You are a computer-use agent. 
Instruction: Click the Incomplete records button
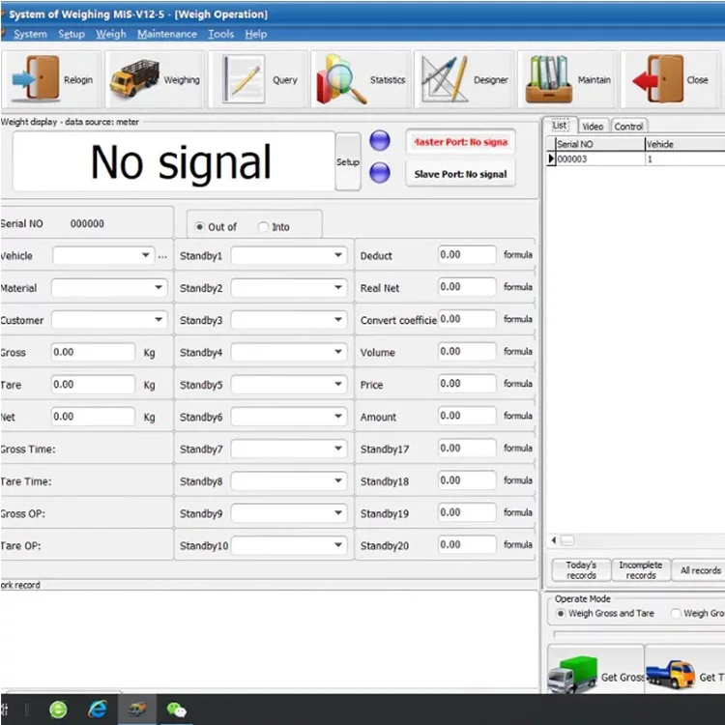click(640, 570)
